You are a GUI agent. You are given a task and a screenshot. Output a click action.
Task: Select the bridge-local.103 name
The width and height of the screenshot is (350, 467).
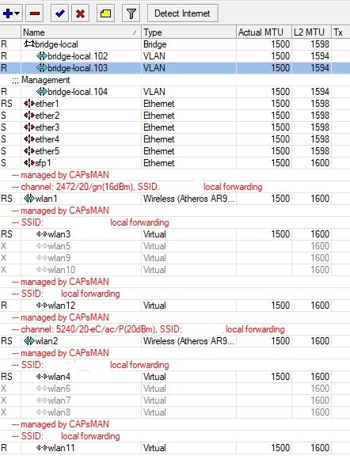point(78,68)
